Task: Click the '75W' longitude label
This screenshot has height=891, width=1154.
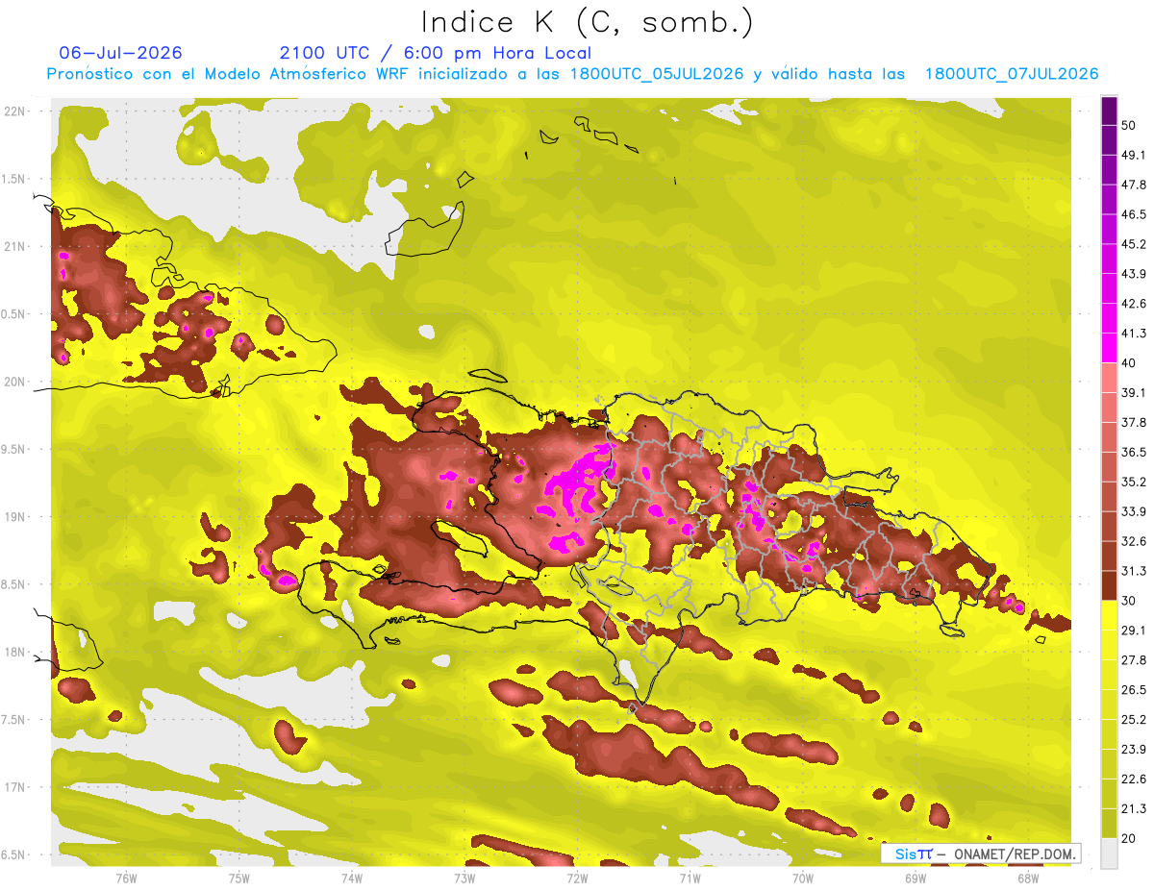Action: click(239, 877)
